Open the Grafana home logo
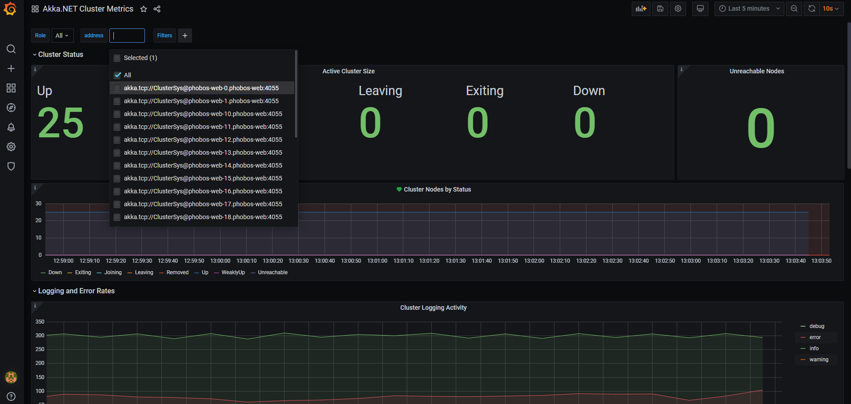 click(10, 9)
